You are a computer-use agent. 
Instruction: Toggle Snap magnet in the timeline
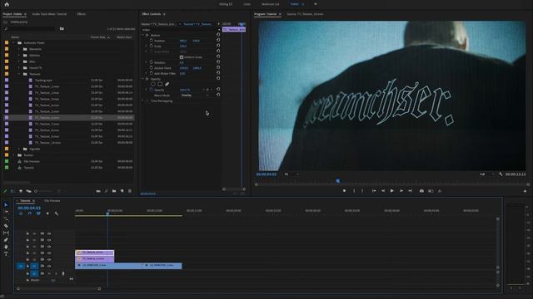point(30,213)
